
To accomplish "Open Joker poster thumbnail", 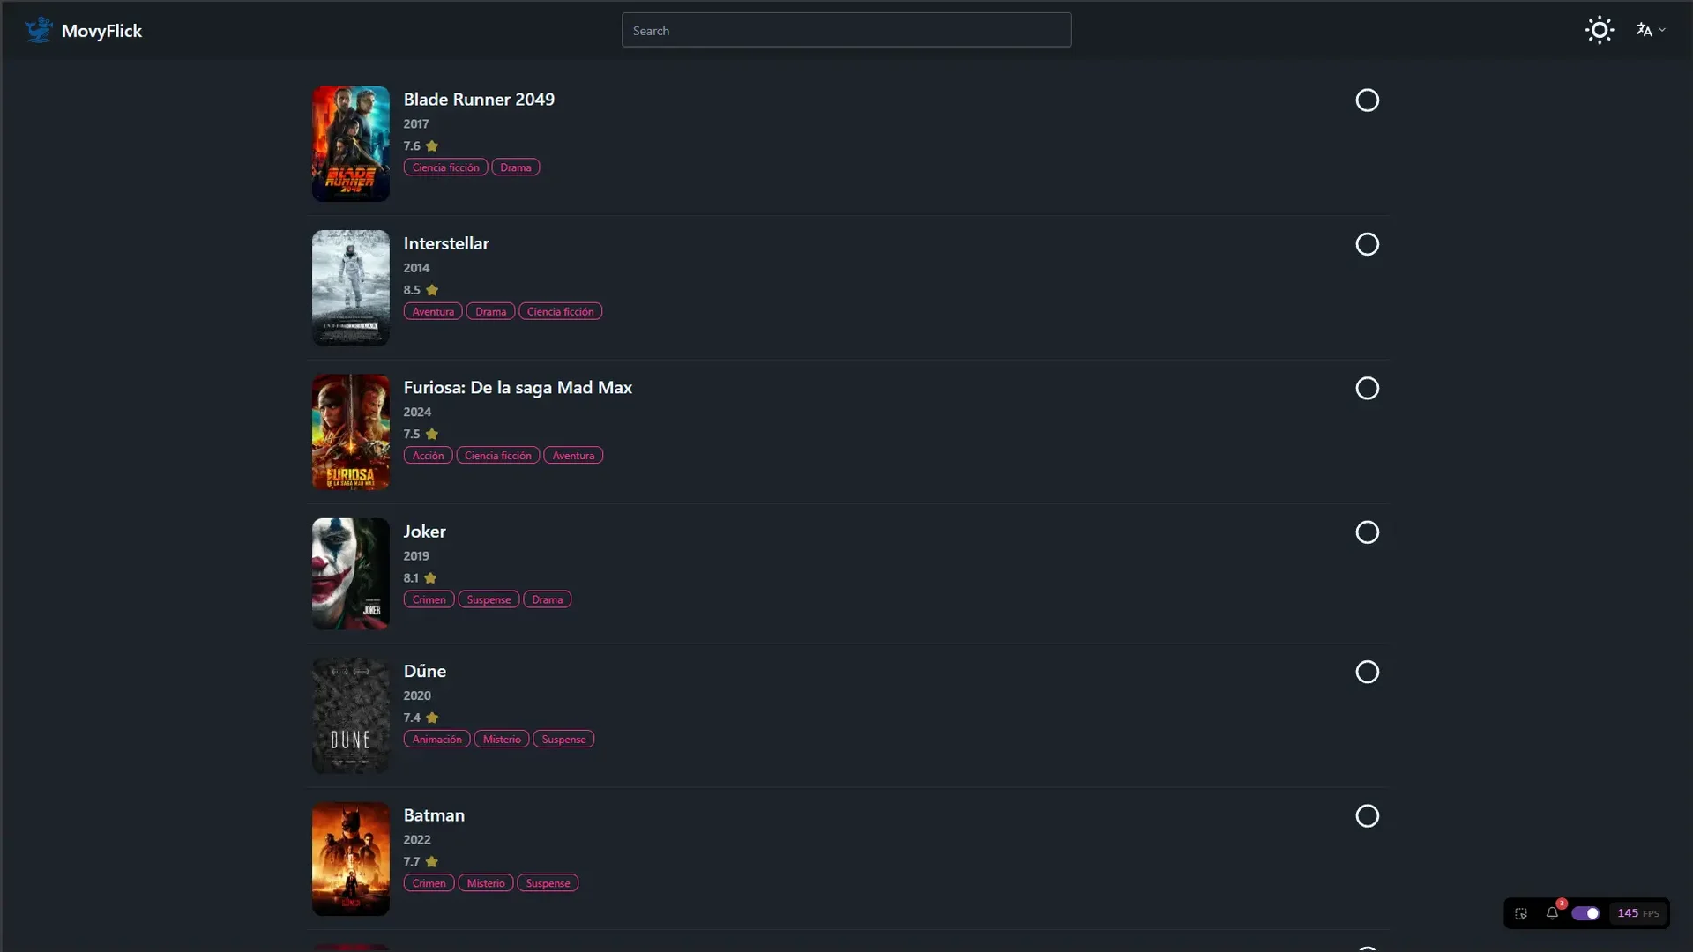I will coord(351,574).
